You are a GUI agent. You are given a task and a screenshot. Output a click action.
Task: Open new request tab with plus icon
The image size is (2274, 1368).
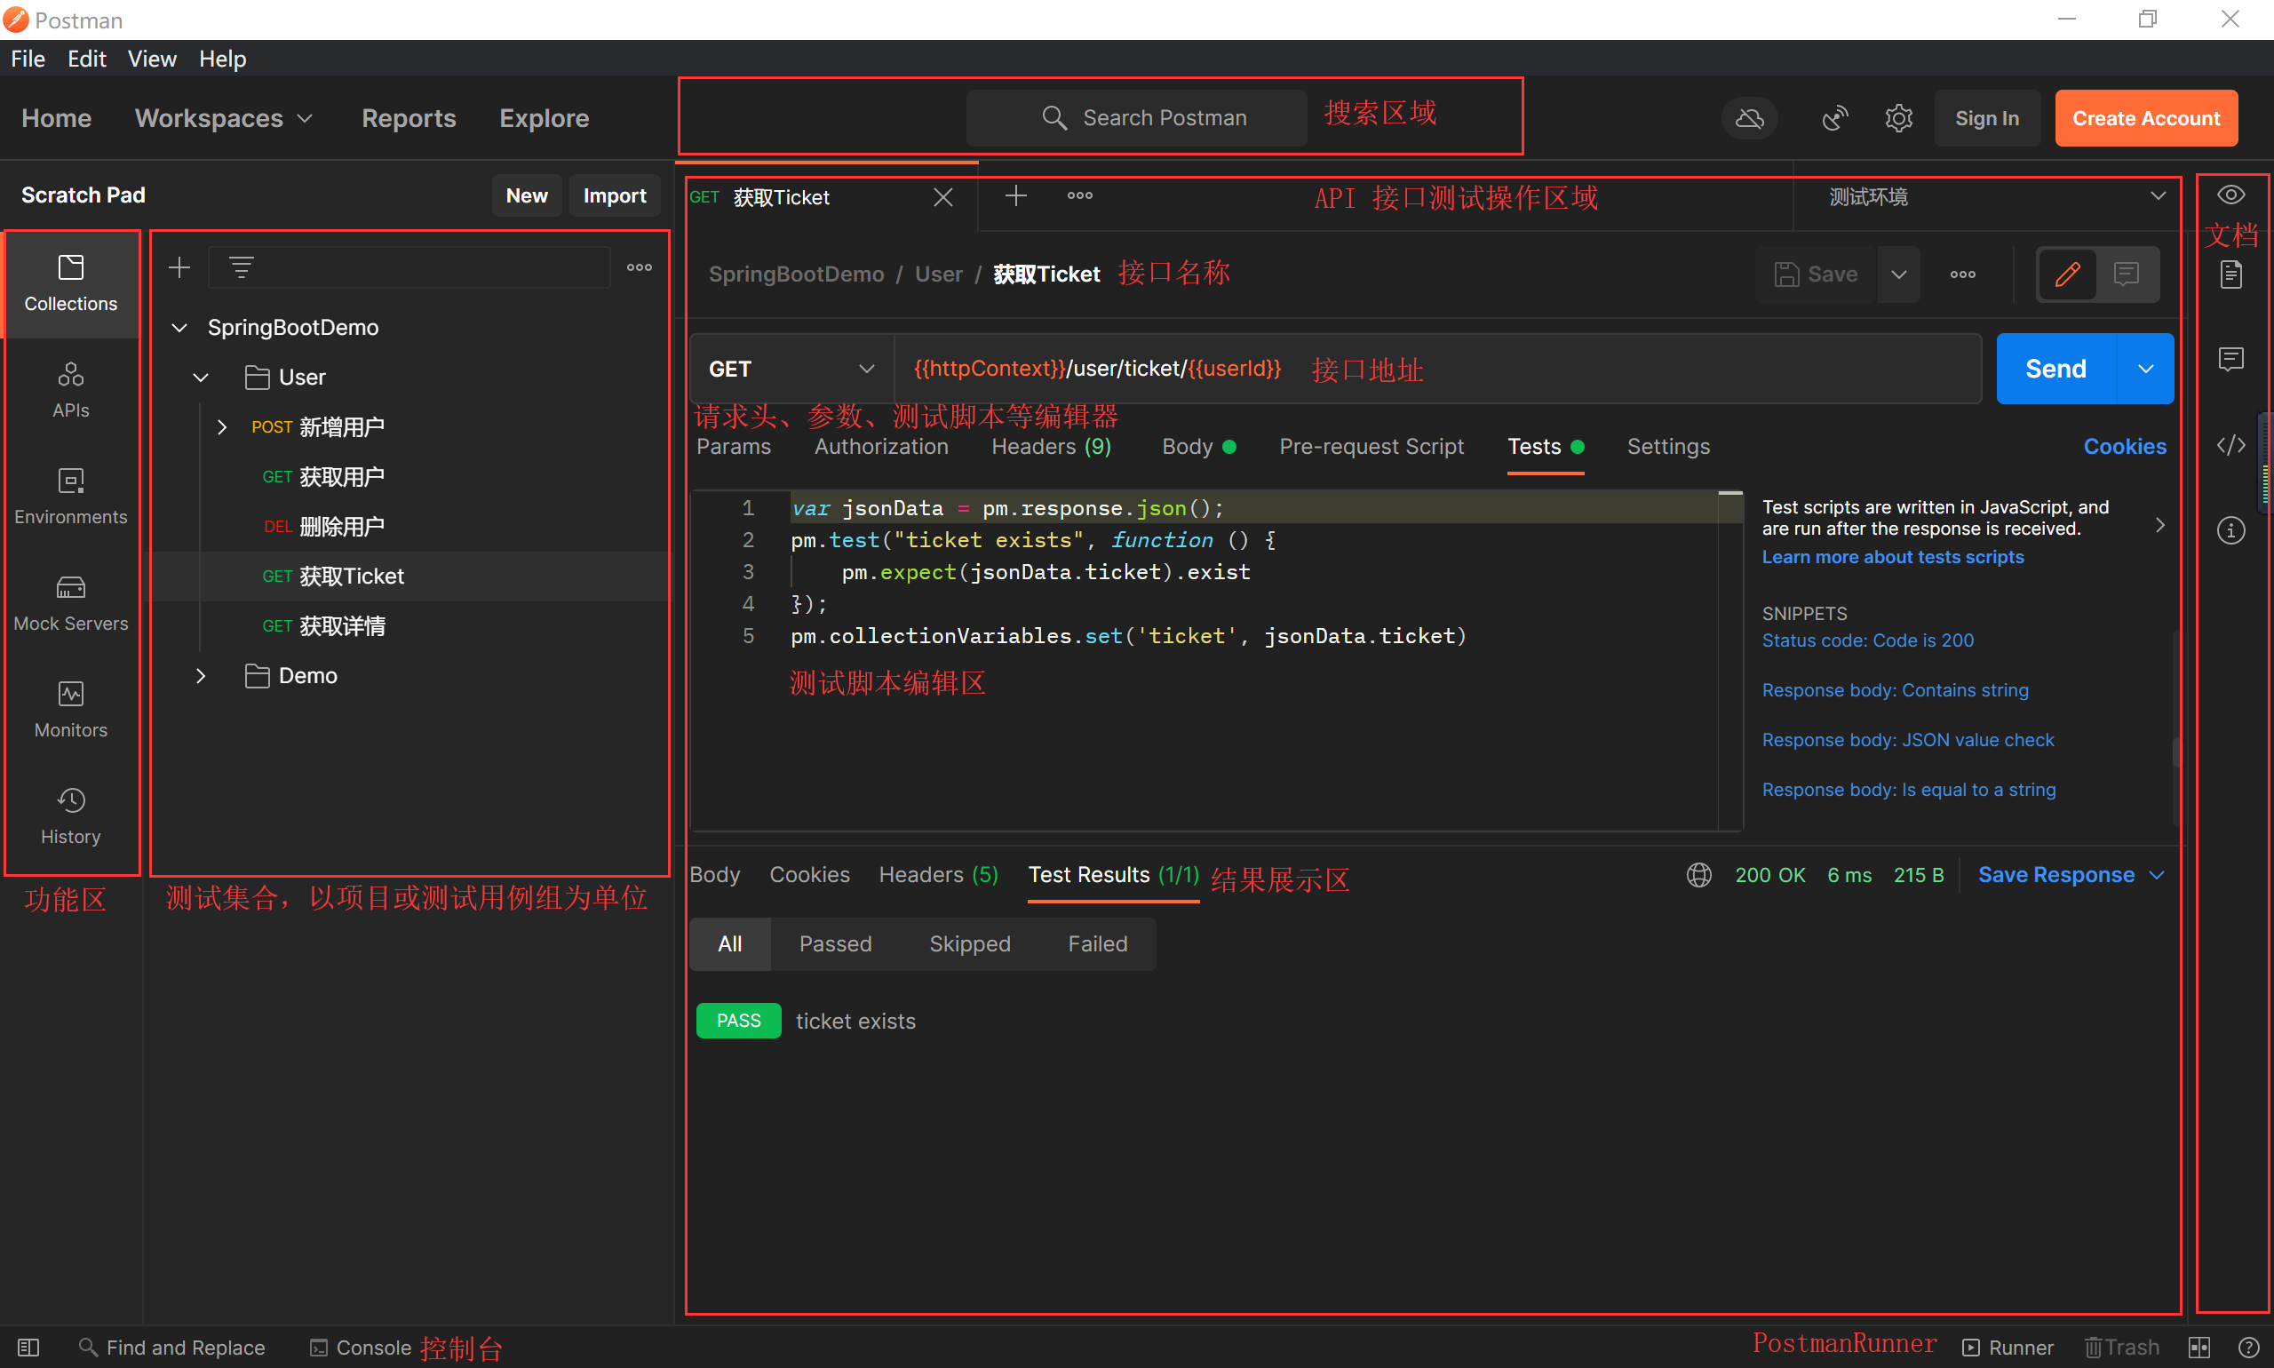pyautogui.click(x=1016, y=195)
